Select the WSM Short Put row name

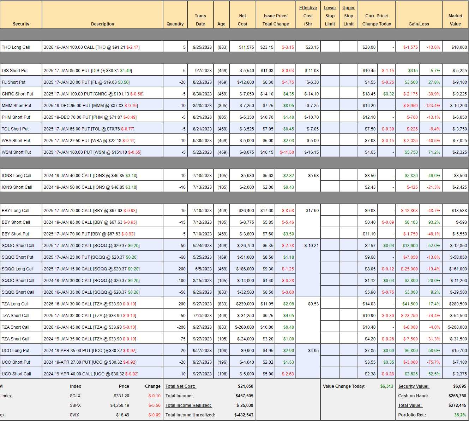(x=16, y=152)
